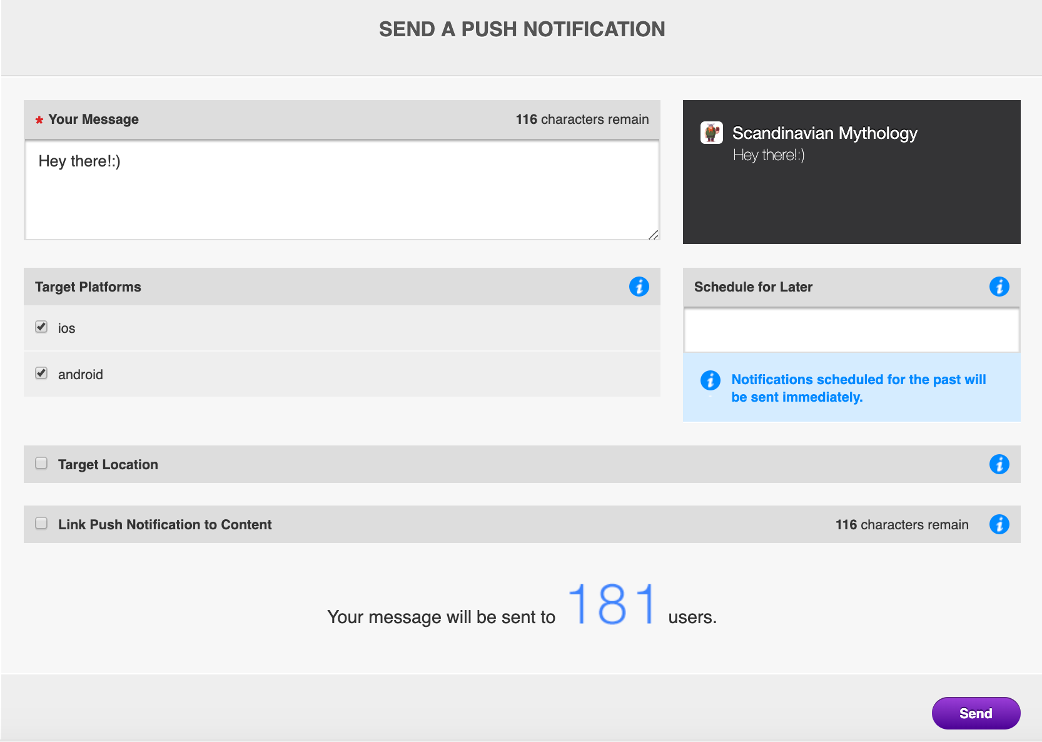Click info icon in scheduled notifications notice
The height and width of the screenshot is (742, 1042).
click(710, 380)
